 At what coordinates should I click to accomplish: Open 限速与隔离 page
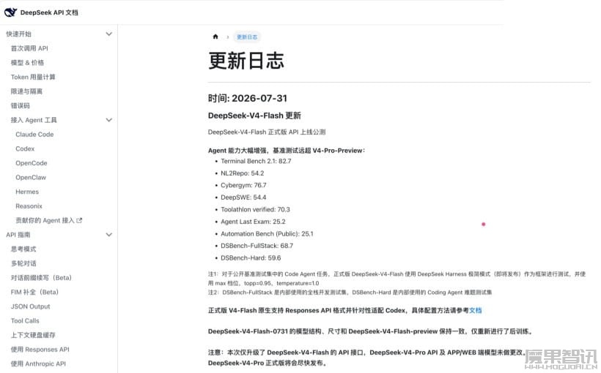(26, 91)
